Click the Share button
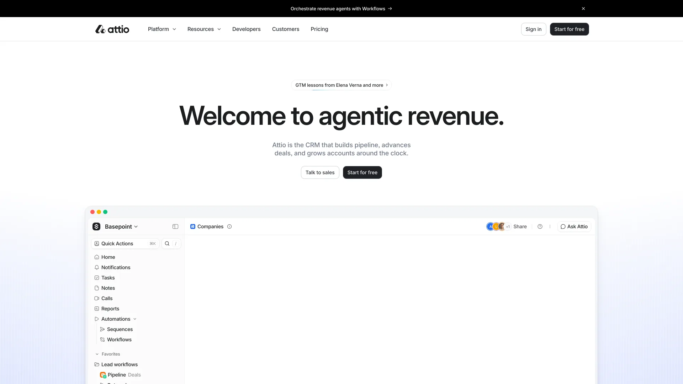This screenshot has height=384, width=683. pyautogui.click(x=520, y=226)
